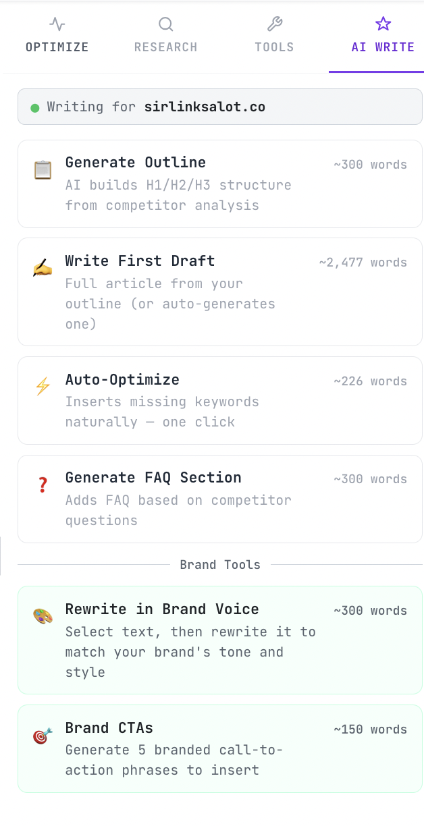Click the Tools wrench icon
This screenshot has width=424, height=826.
tap(274, 25)
